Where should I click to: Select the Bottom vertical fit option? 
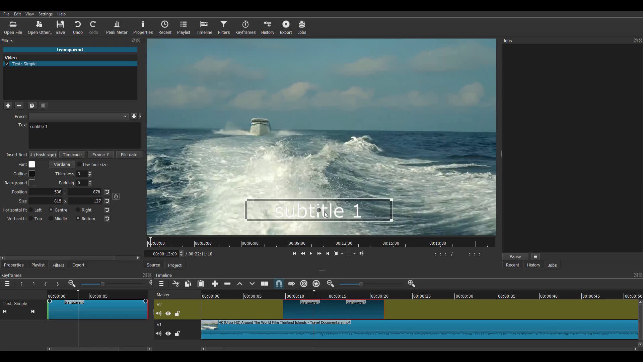78,219
